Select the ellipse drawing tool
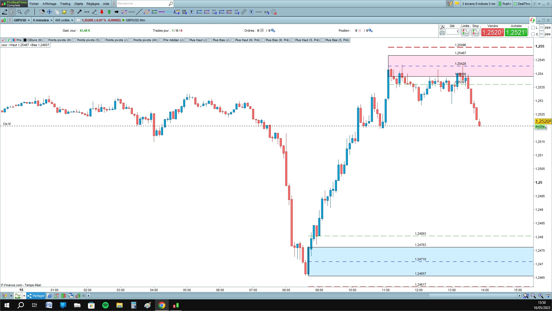 147,12
